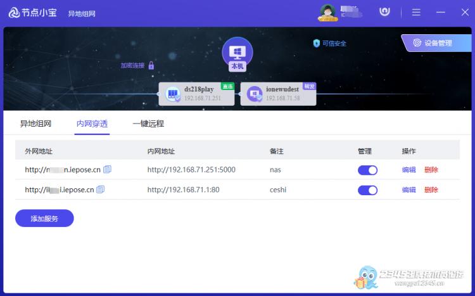Click the 节点小宝 cloud logo icon

tap(14, 13)
